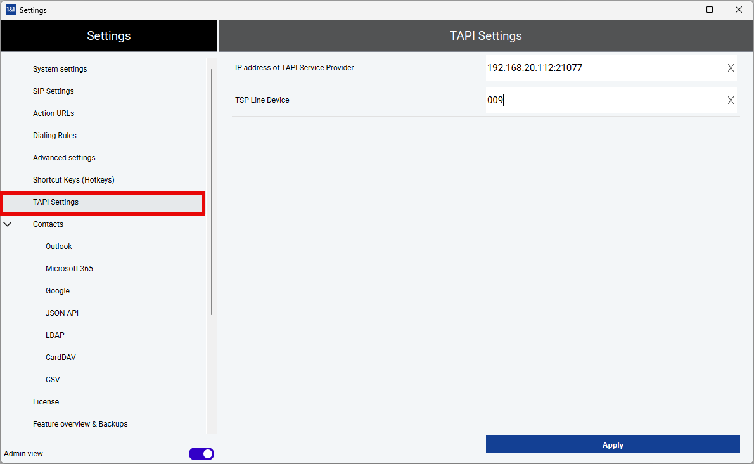Toggle the Admin view switch
This screenshot has width=754, height=464.
click(201, 454)
